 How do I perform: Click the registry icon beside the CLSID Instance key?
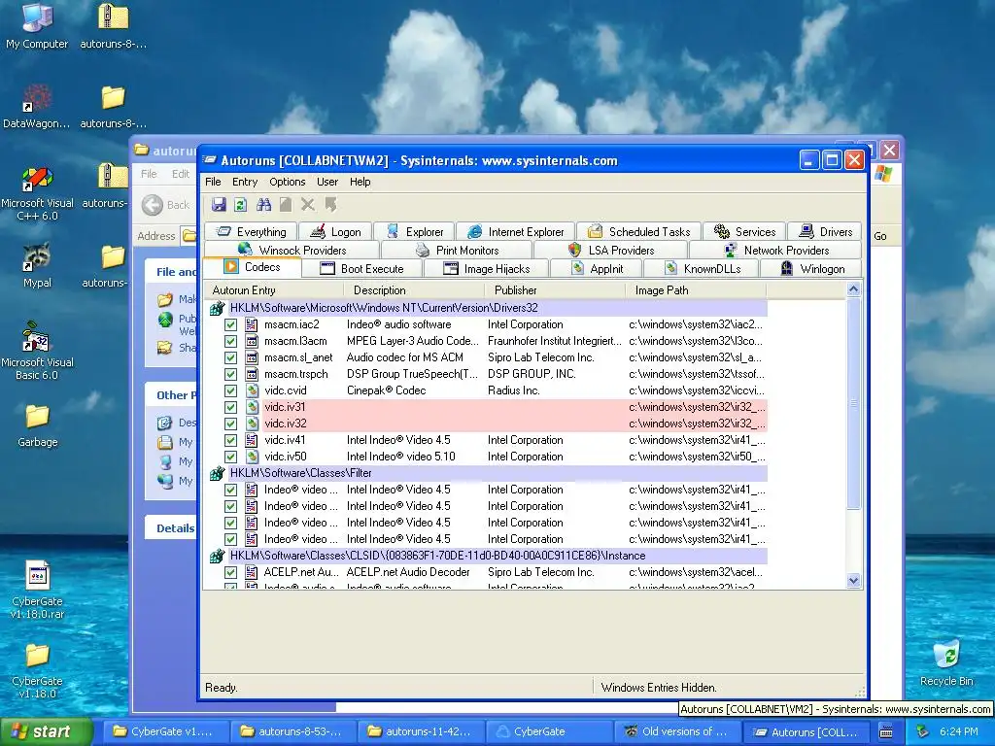(217, 555)
